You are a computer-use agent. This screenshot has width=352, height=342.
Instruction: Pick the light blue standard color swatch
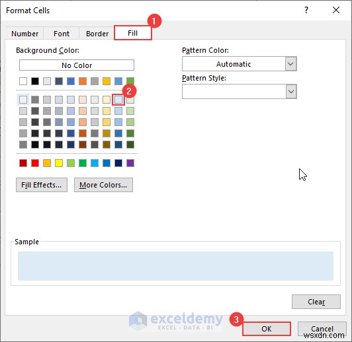coord(95,163)
